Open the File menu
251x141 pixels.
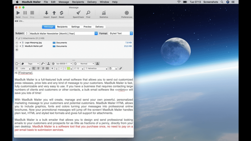click(46, 2)
